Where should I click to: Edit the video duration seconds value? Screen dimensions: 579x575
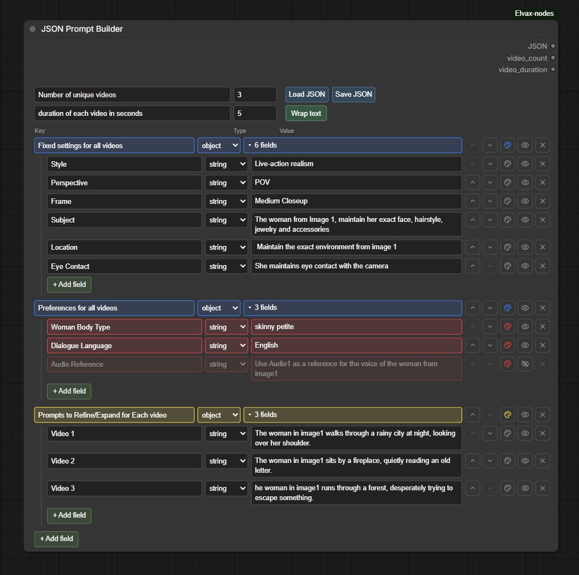pos(255,113)
